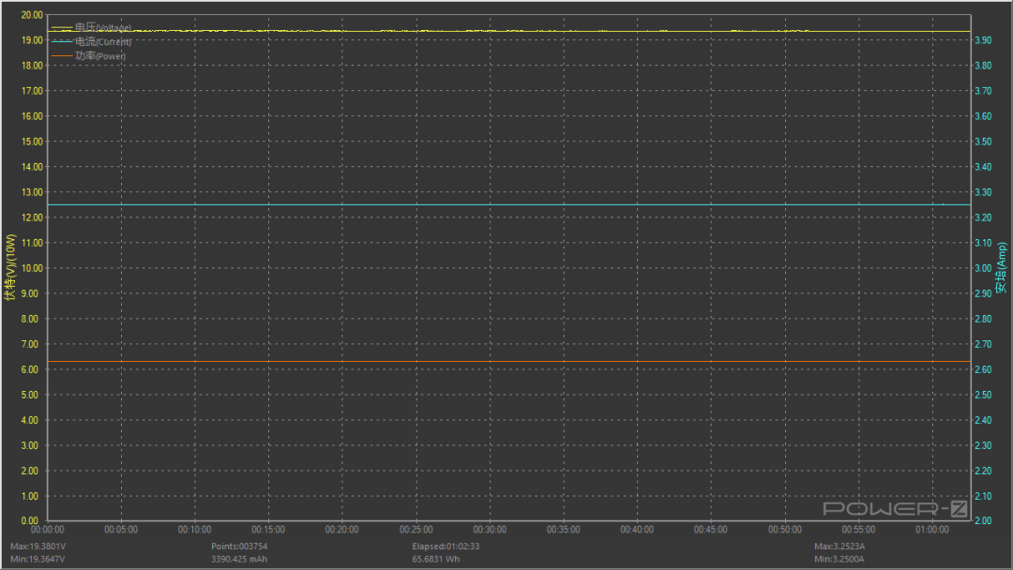This screenshot has height=570, width=1013.
Task: Click the 20.00 left axis label
Action: [32, 15]
